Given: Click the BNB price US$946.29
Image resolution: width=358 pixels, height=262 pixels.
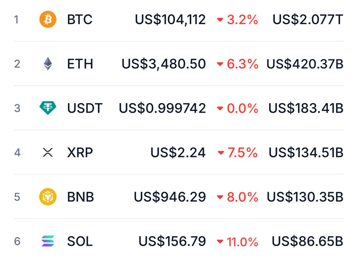Looking at the screenshot, I should click(170, 197).
